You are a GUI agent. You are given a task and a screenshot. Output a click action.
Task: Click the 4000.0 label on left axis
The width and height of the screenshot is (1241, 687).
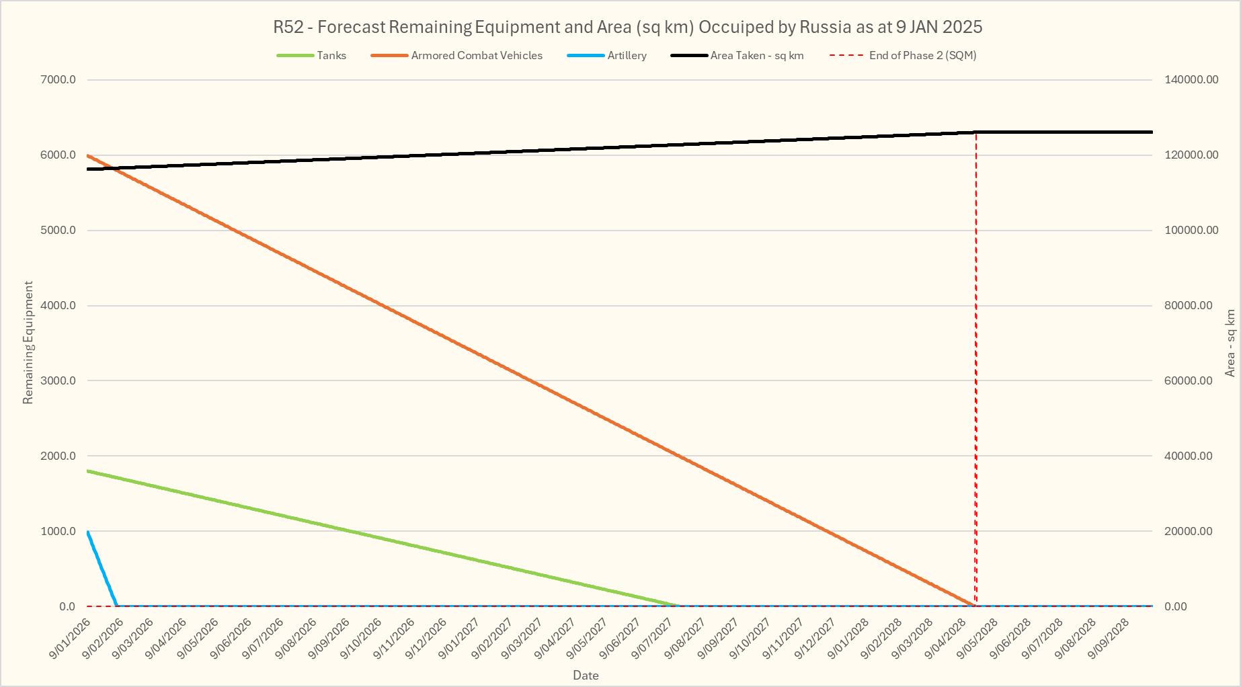[58, 306]
